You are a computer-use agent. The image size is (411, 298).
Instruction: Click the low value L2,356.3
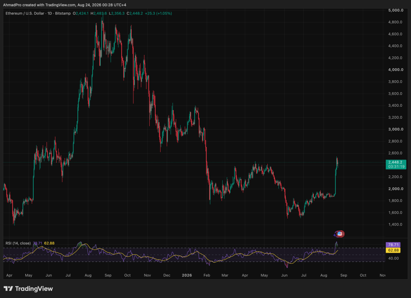click(117, 13)
